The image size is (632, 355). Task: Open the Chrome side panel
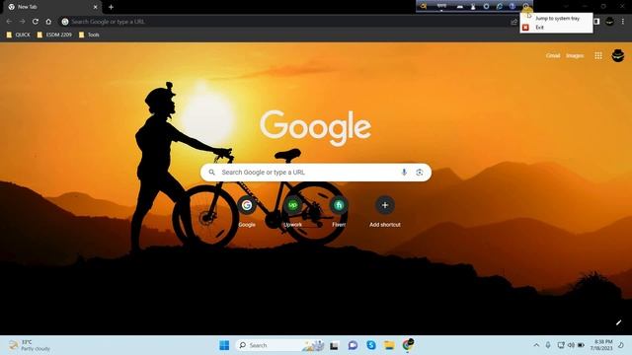tap(596, 22)
